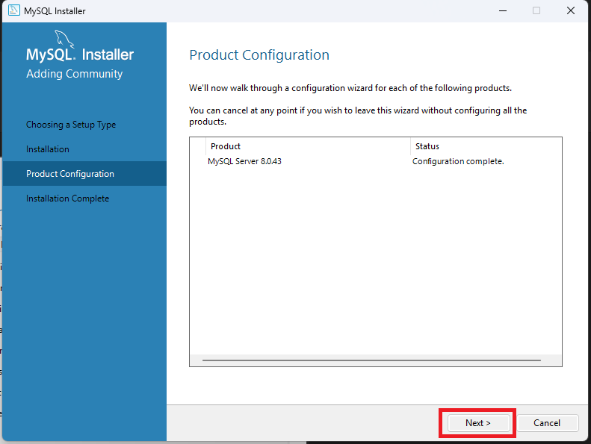
Task: Select the Installation step in sidebar
Action: pos(48,149)
